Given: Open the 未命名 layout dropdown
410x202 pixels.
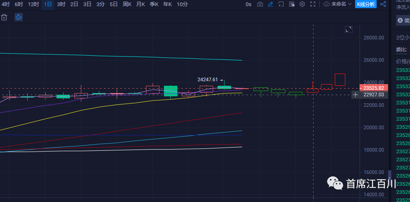Looking at the screenshot, I should pos(341,4).
